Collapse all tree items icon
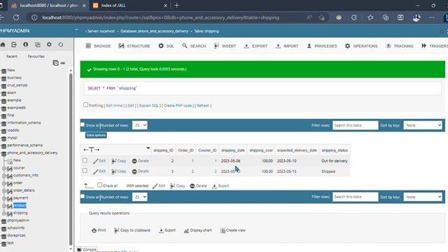The height and width of the screenshot is (252, 448). click(x=56, y=63)
